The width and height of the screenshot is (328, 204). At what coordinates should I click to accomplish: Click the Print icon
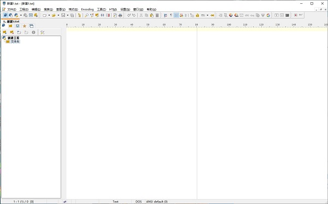(120, 15)
